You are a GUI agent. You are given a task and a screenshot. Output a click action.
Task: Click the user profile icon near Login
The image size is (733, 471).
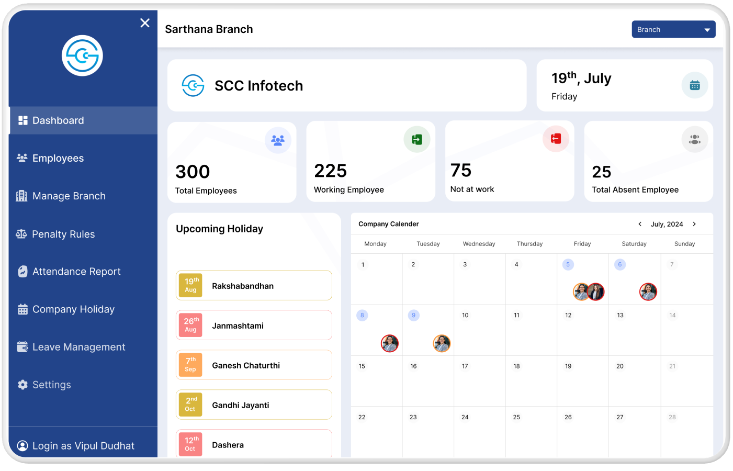point(22,445)
